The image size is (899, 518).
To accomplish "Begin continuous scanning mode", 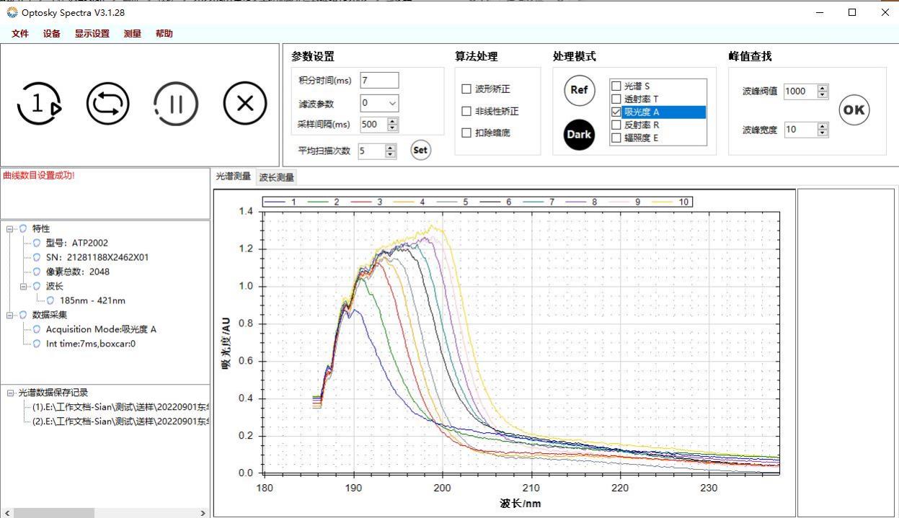I will pyautogui.click(x=107, y=104).
